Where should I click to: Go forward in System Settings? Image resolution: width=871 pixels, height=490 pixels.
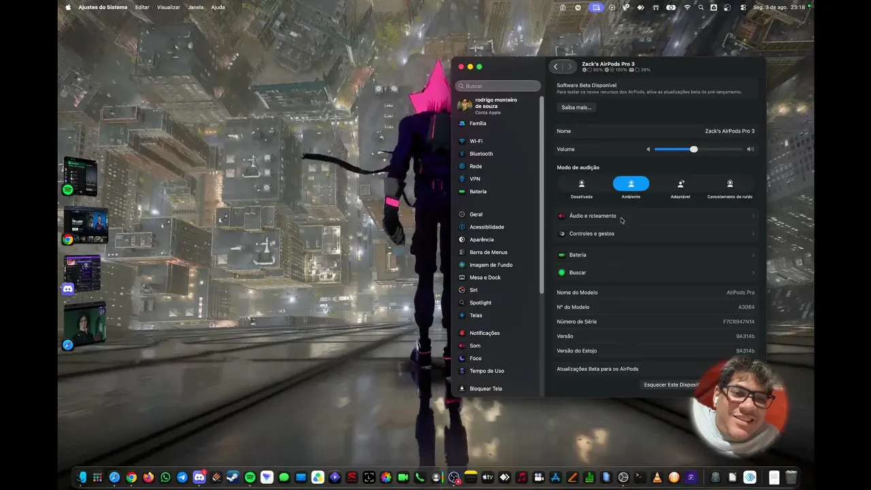pyautogui.click(x=570, y=67)
